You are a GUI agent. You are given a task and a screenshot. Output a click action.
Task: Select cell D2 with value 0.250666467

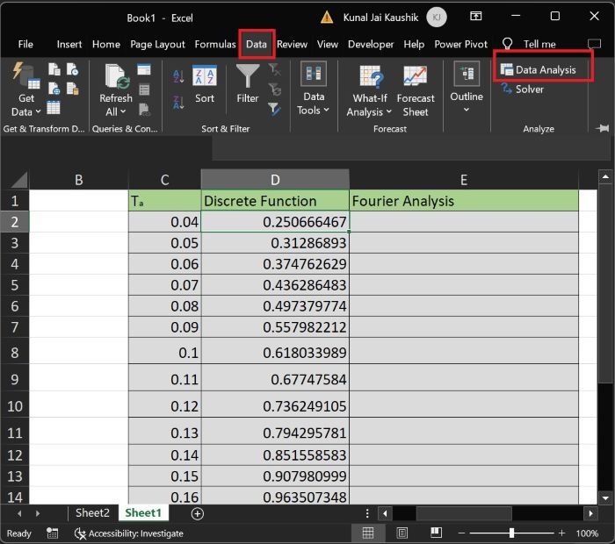click(275, 222)
